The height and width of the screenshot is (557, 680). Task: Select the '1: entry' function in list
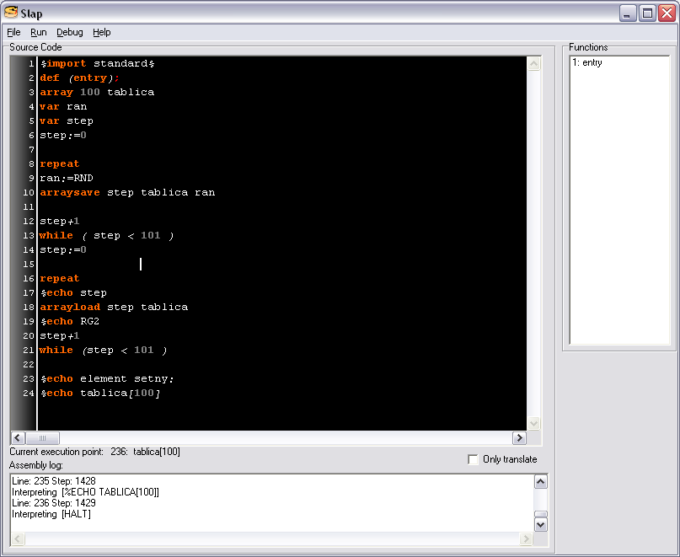(587, 62)
